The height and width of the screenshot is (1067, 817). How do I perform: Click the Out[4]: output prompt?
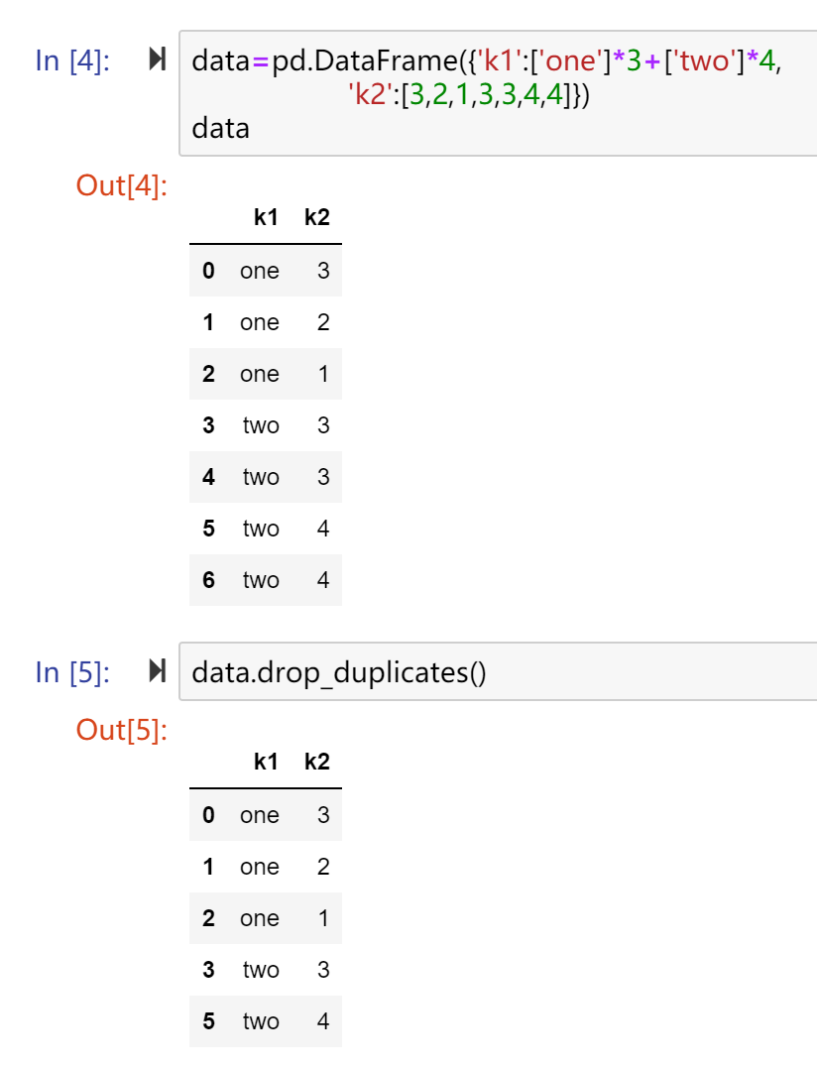(x=122, y=185)
